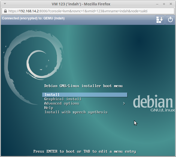Expand the chevron next to Advanced options
The width and height of the screenshot is (176, 157).
(x=124, y=103)
